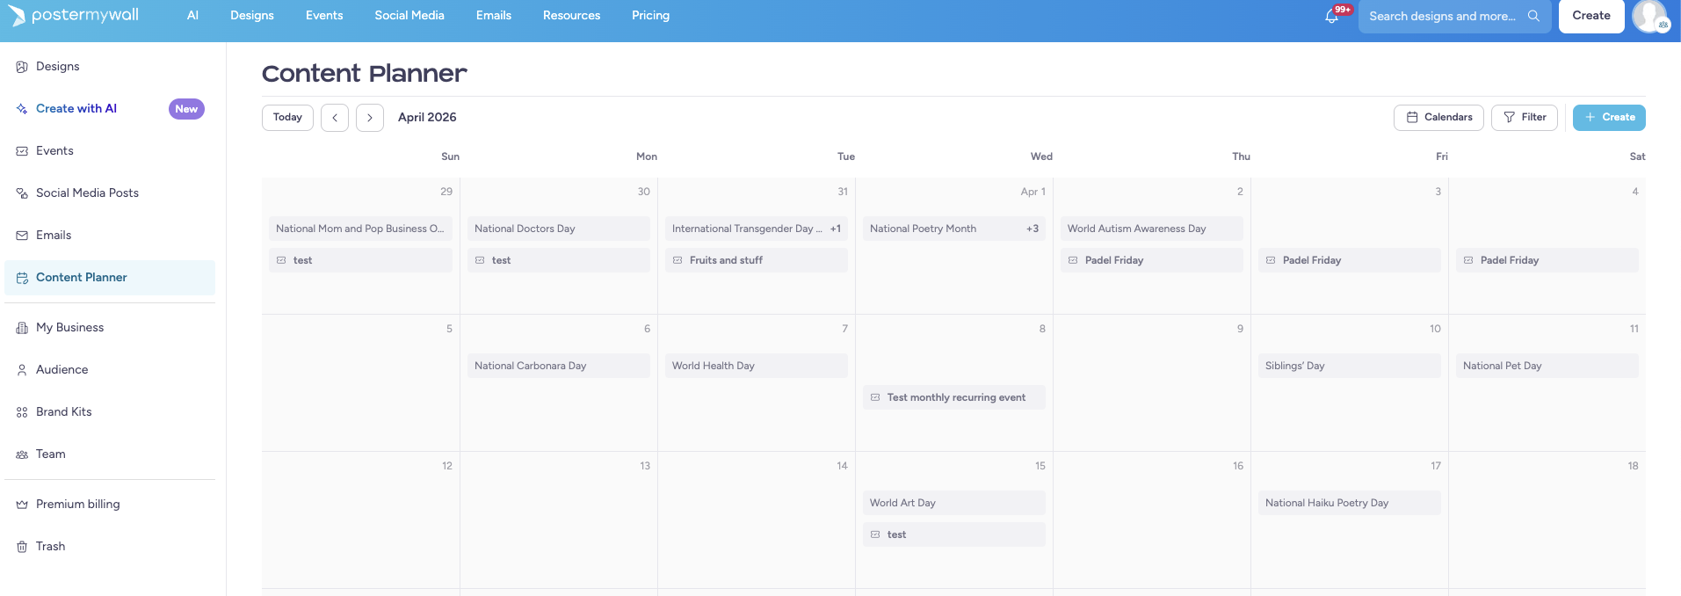This screenshot has width=1681, height=596.
Task: Click the Today button
Action: tap(287, 118)
